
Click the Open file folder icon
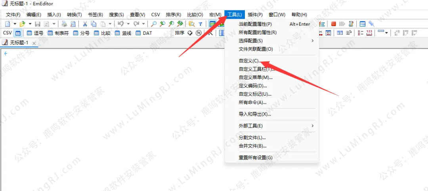(x=22, y=24)
